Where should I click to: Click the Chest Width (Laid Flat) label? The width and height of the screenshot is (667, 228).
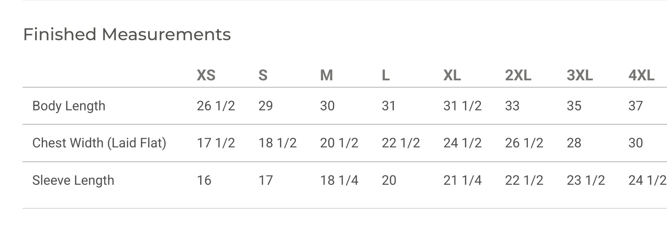point(99,143)
